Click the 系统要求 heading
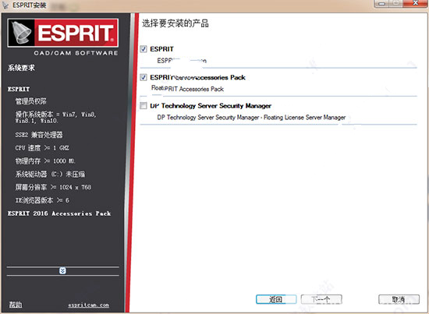Image resolution: width=429 pixels, height=314 pixels. (x=21, y=68)
